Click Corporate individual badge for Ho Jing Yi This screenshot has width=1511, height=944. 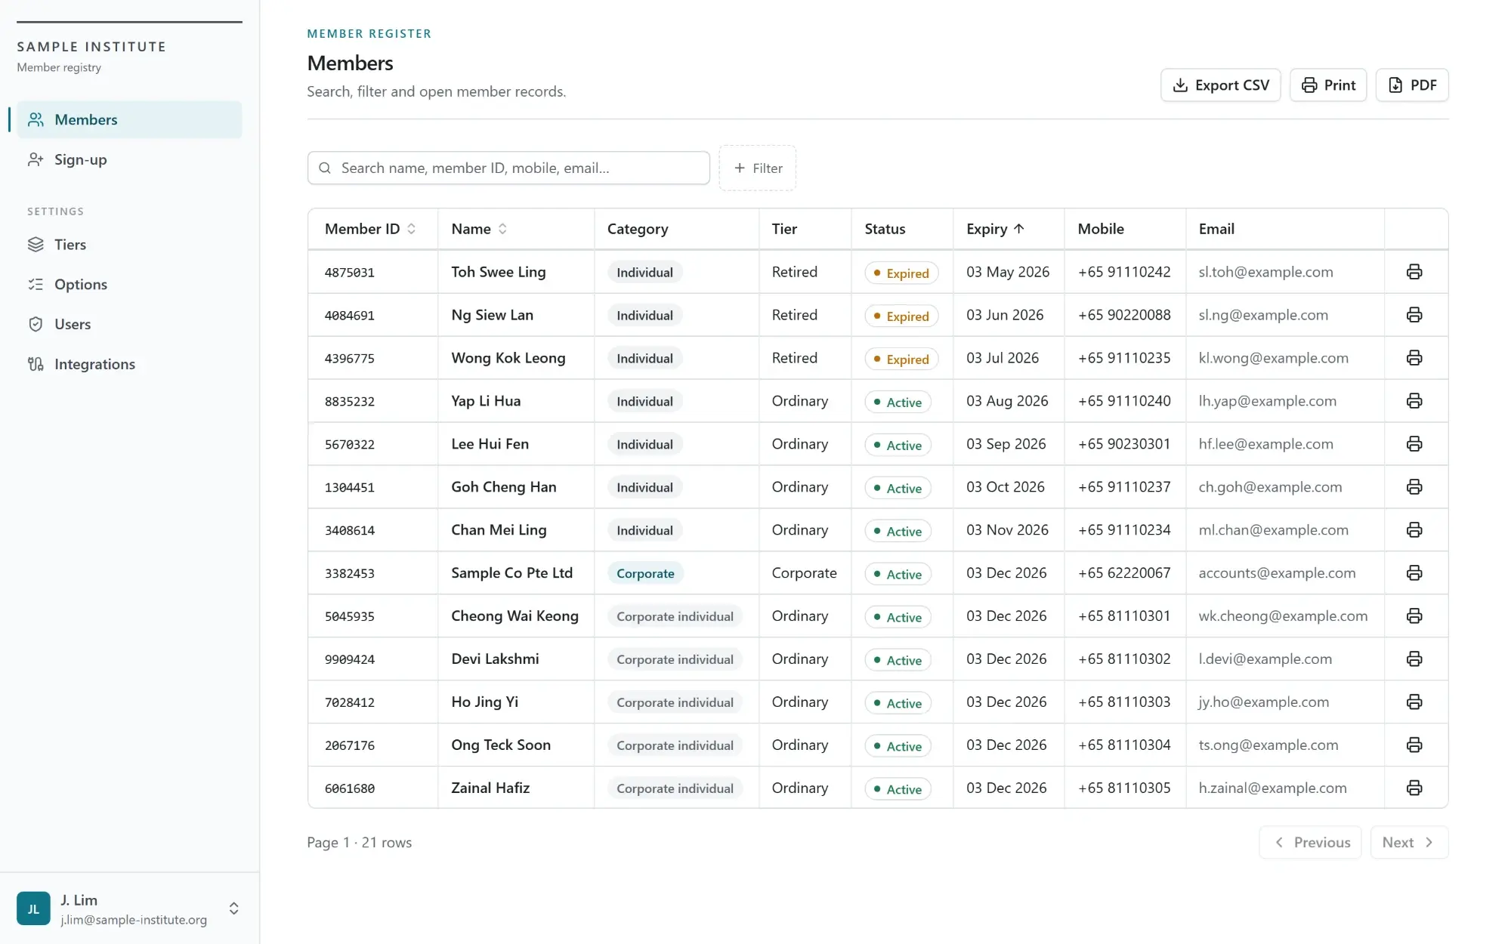(675, 702)
